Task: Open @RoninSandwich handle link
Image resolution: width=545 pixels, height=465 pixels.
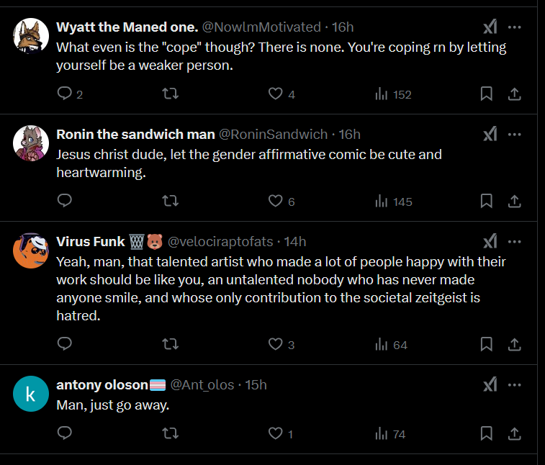Action: tap(273, 135)
